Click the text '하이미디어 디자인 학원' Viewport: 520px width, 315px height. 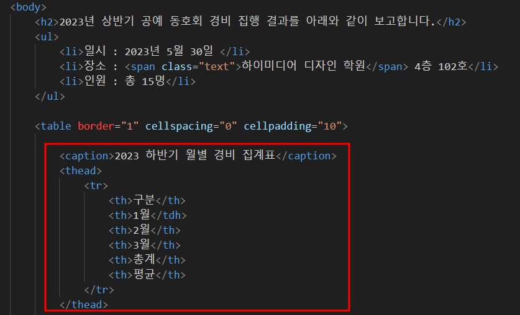303,66
